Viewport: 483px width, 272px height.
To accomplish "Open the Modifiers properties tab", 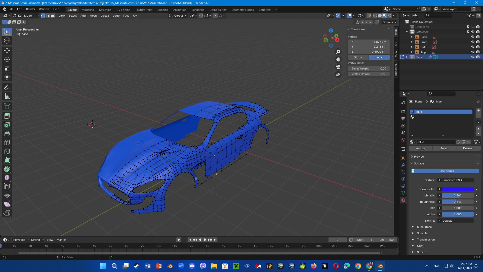I will point(403,165).
